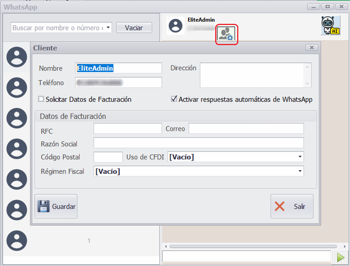The height and width of the screenshot is (266, 350).
Task: Close the Cliente dialog window
Action: [312, 48]
